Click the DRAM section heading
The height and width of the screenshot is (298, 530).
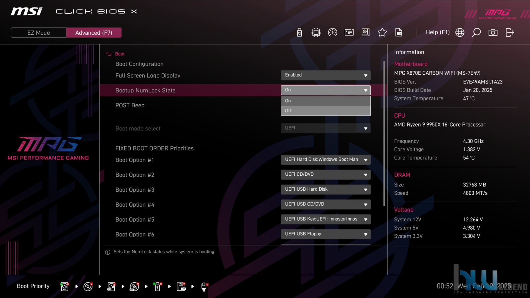[x=402, y=175]
